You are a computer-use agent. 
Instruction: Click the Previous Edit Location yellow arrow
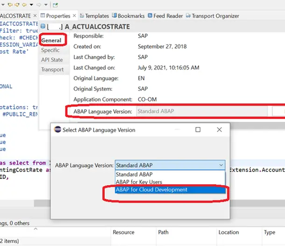10,5
